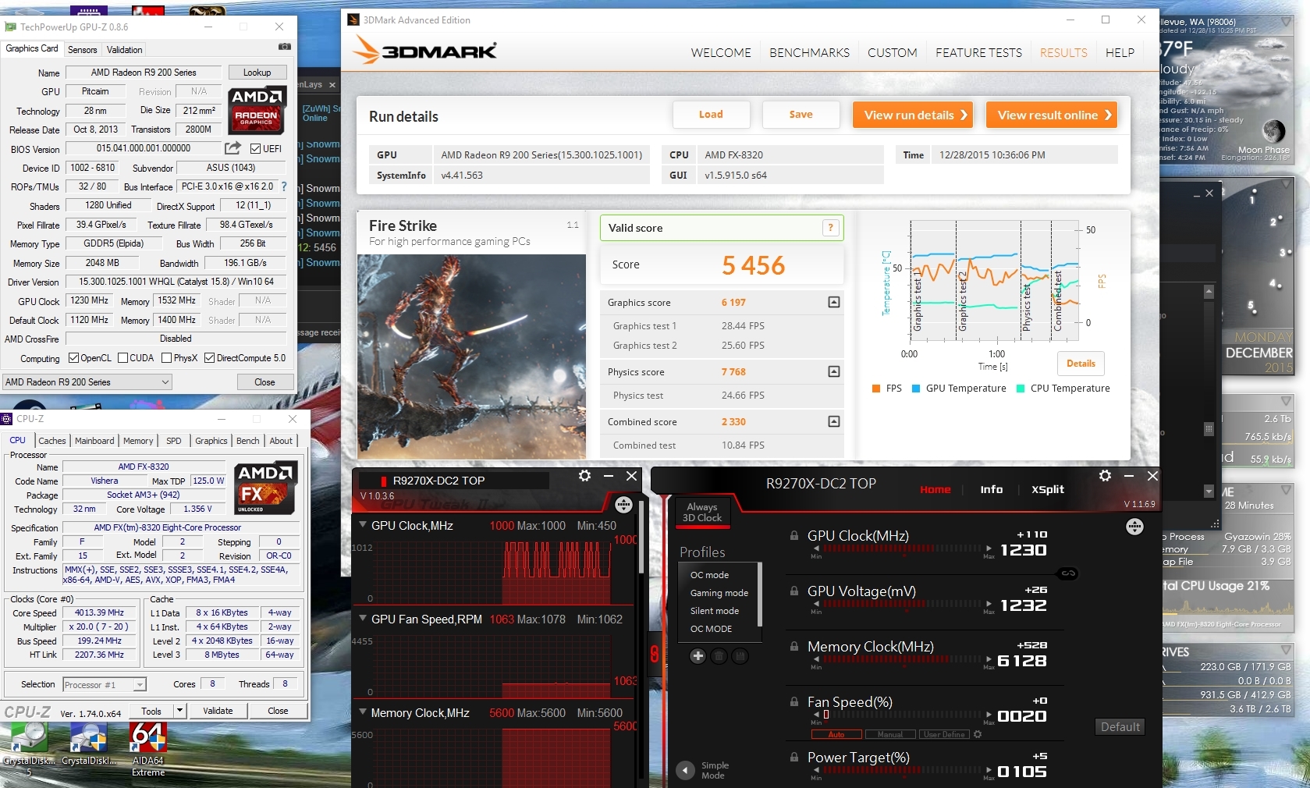Open GPU selection dropdown in GPU-Z
This screenshot has width=1310, height=788.
87,382
